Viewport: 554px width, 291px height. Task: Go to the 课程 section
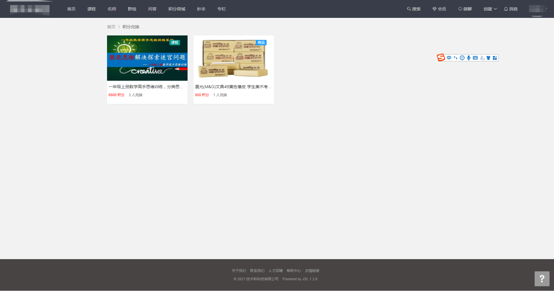92,9
